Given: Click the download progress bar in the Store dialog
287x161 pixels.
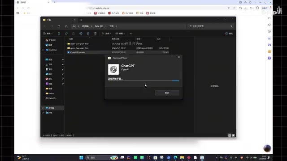Looking at the screenshot, I should [143, 80].
